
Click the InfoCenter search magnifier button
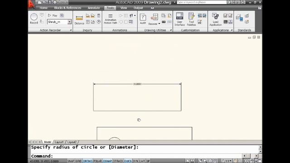[x=230, y=2]
